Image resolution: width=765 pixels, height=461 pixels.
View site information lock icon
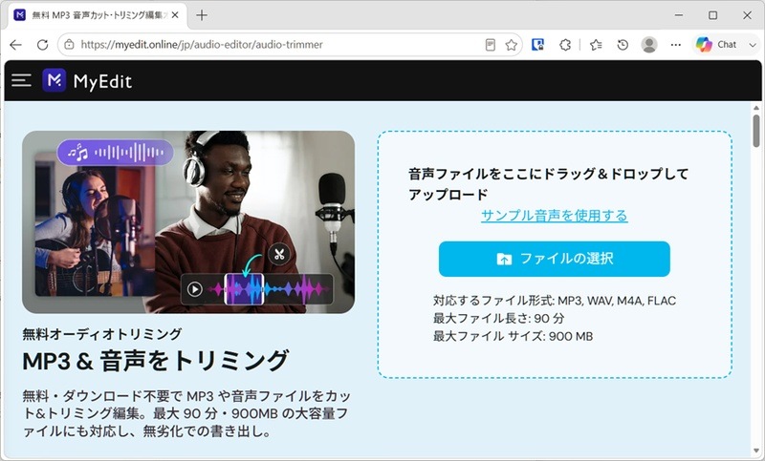(69, 45)
